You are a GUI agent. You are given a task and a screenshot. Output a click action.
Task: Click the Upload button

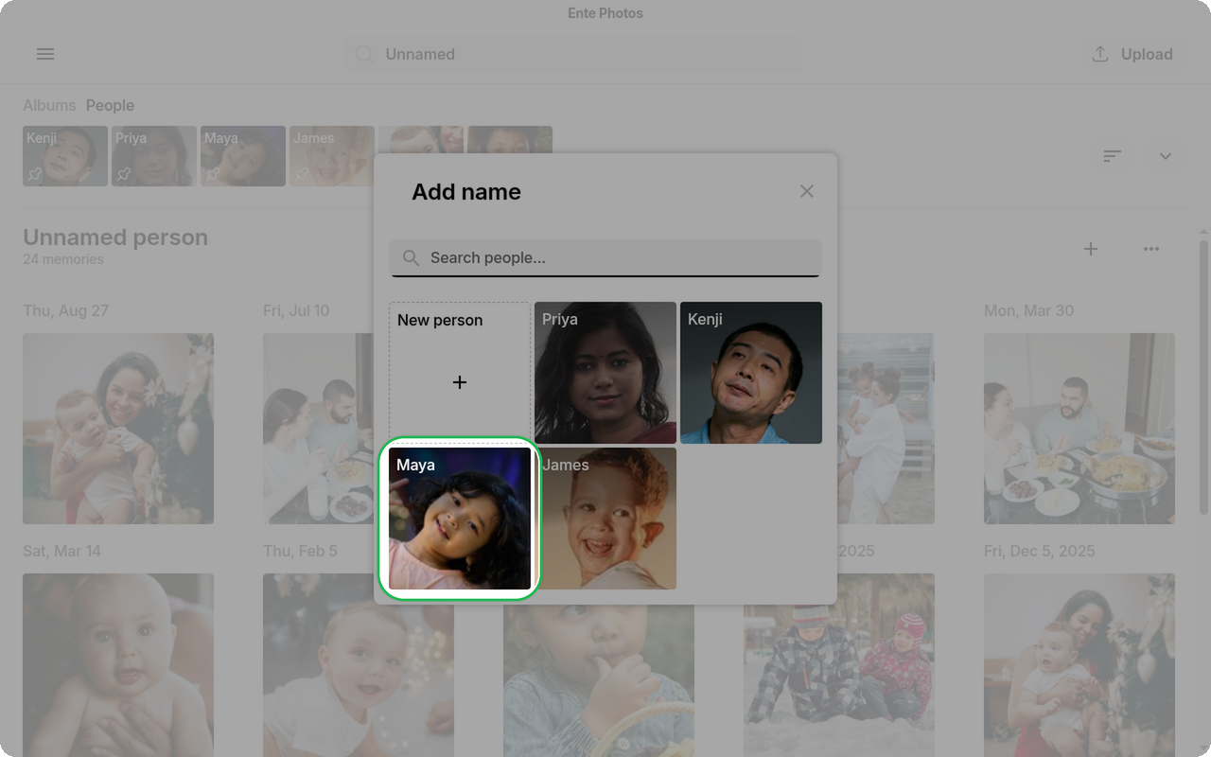tap(1132, 54)
